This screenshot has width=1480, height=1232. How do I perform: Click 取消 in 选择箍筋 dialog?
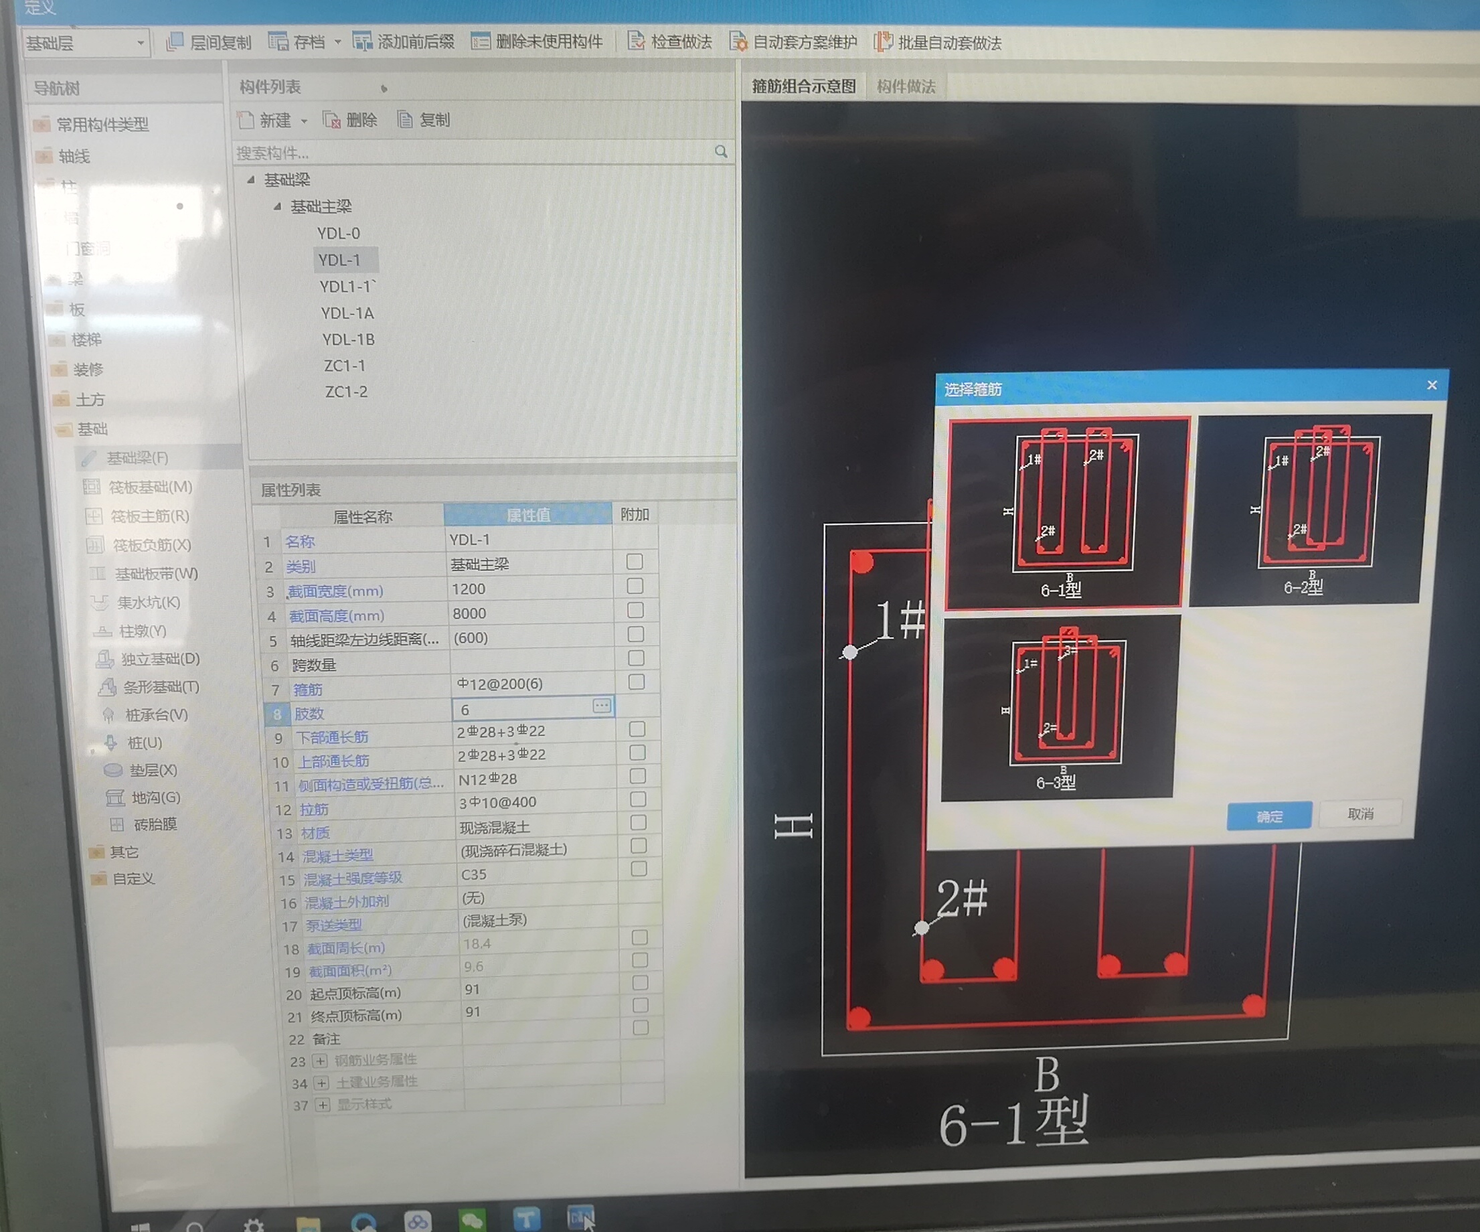coord(1360,814)
